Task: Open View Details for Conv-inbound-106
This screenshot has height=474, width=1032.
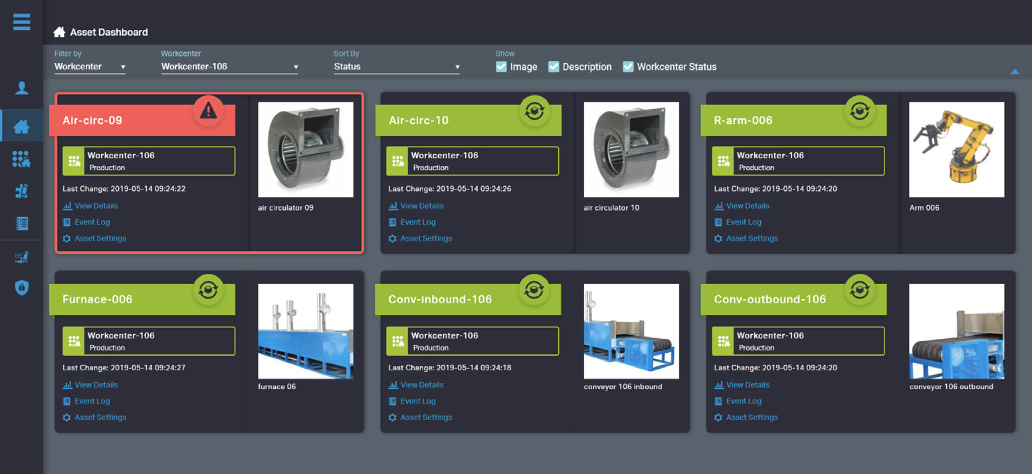Action: coord(416,385)
